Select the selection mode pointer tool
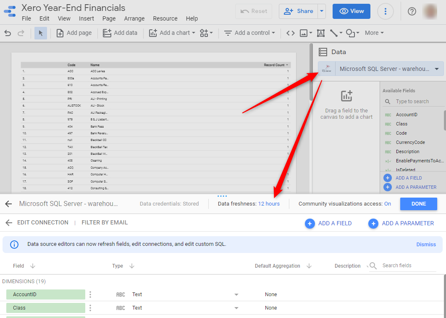 click(41, 33)
